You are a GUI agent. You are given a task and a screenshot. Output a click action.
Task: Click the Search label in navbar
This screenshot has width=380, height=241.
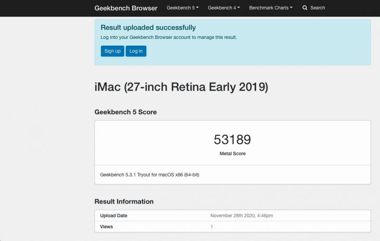coord(317,8)
